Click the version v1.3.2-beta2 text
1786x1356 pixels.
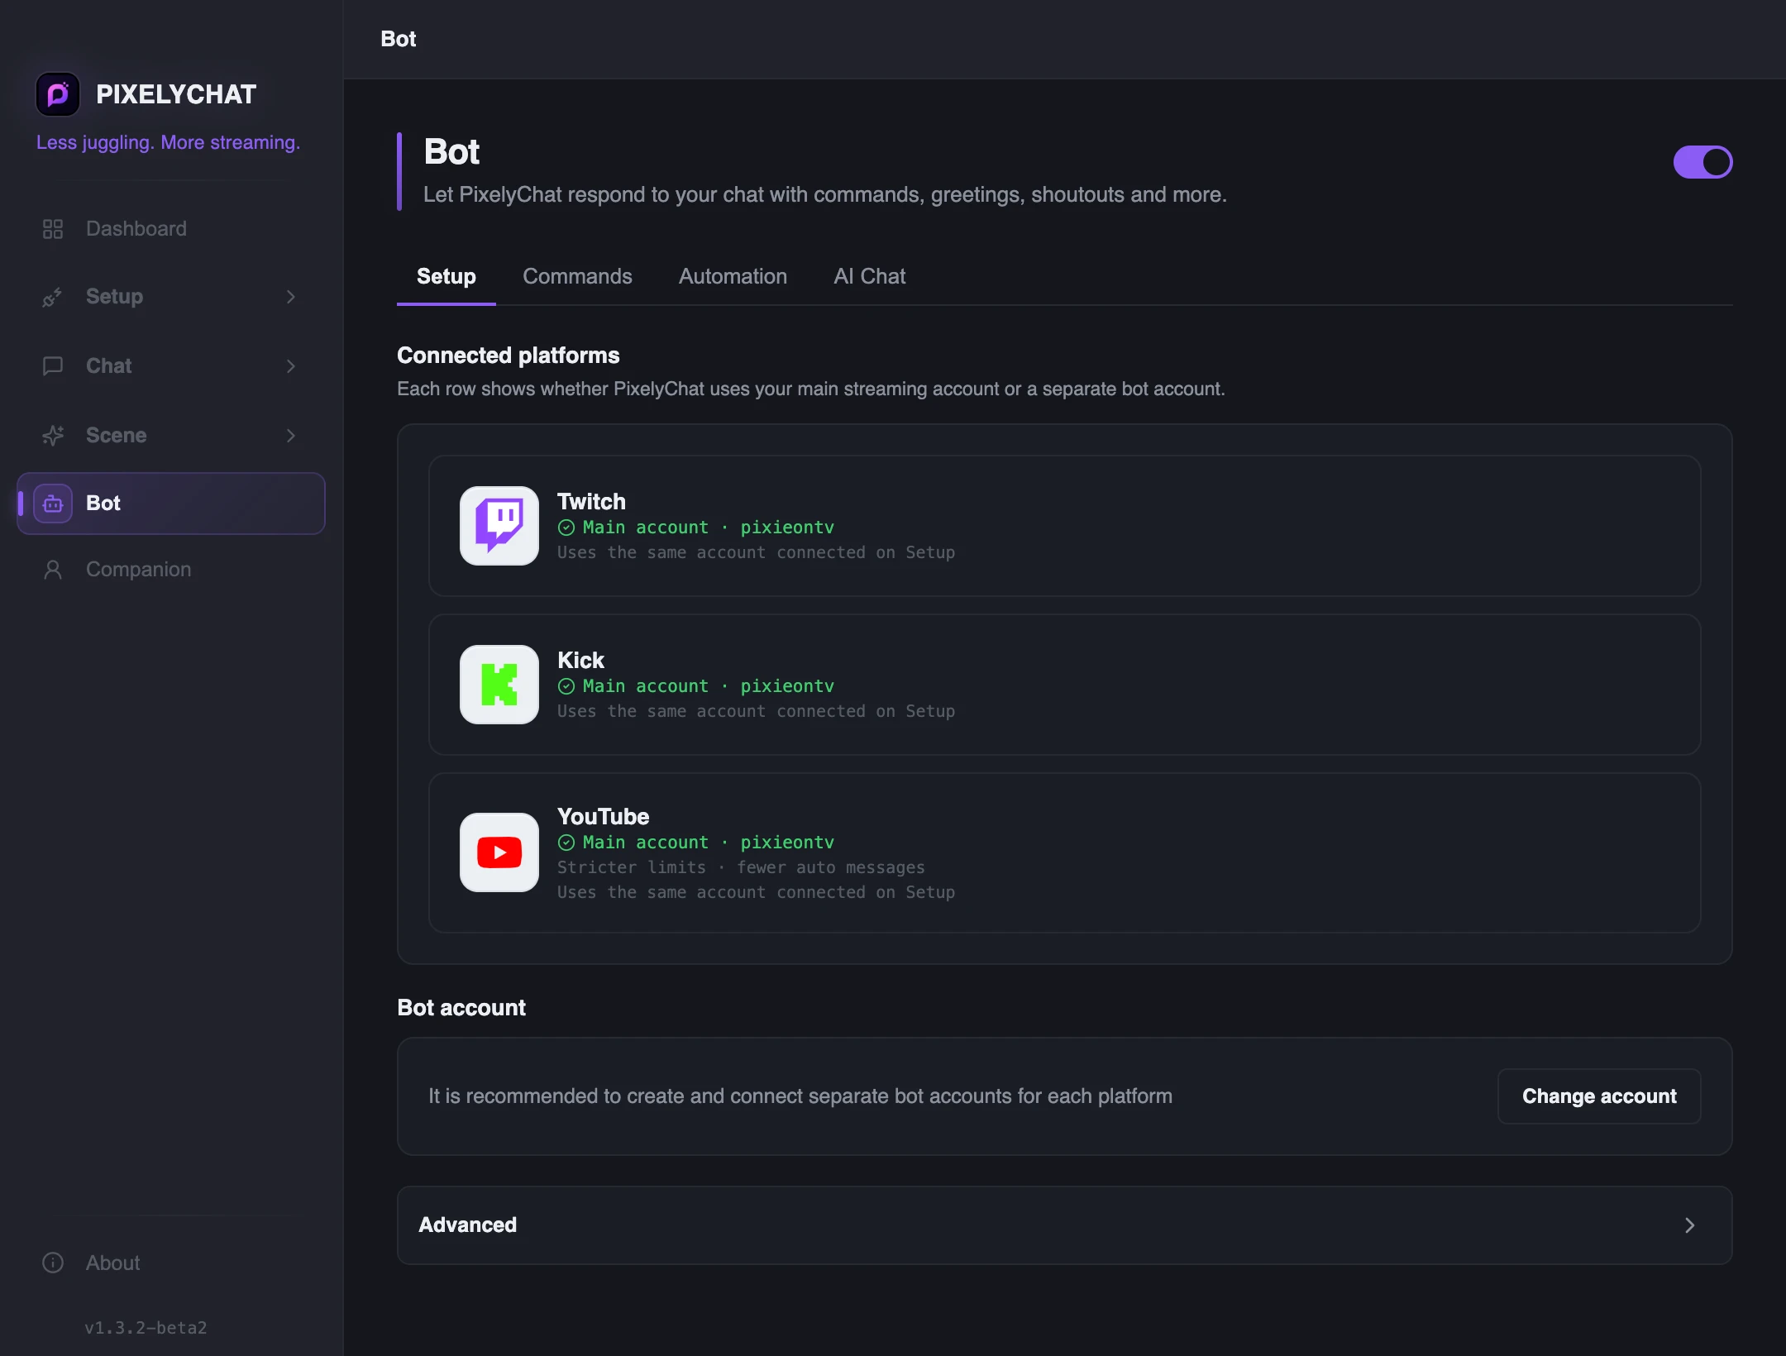[x=146, y=1328]
